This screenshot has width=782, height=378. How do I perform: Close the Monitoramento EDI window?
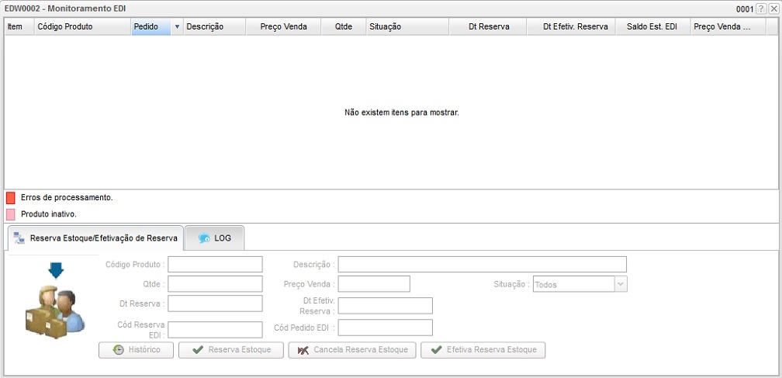pyautogui.click(x=773, y=7)
